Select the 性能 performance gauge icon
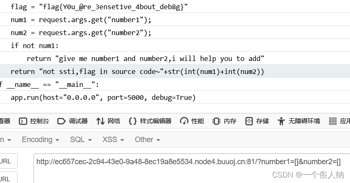This screenshot has width=350, height=183. pos(184,121)
